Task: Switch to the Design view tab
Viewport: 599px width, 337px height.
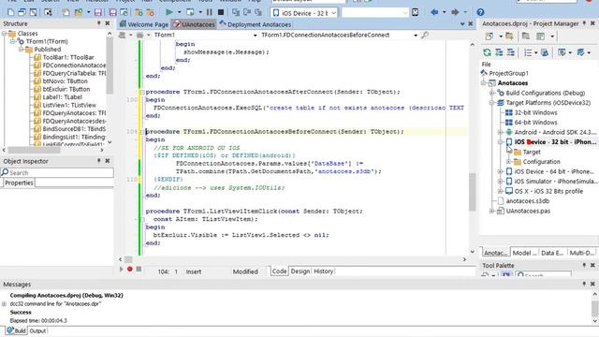Action: [300, 271]
